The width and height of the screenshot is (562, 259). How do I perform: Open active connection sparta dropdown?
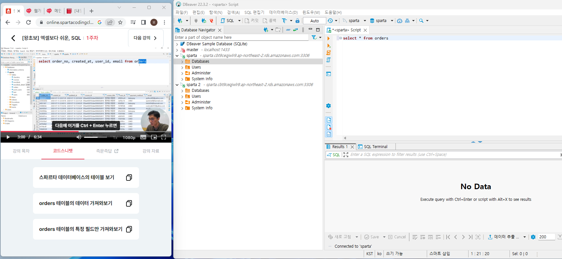coord(365,21)
